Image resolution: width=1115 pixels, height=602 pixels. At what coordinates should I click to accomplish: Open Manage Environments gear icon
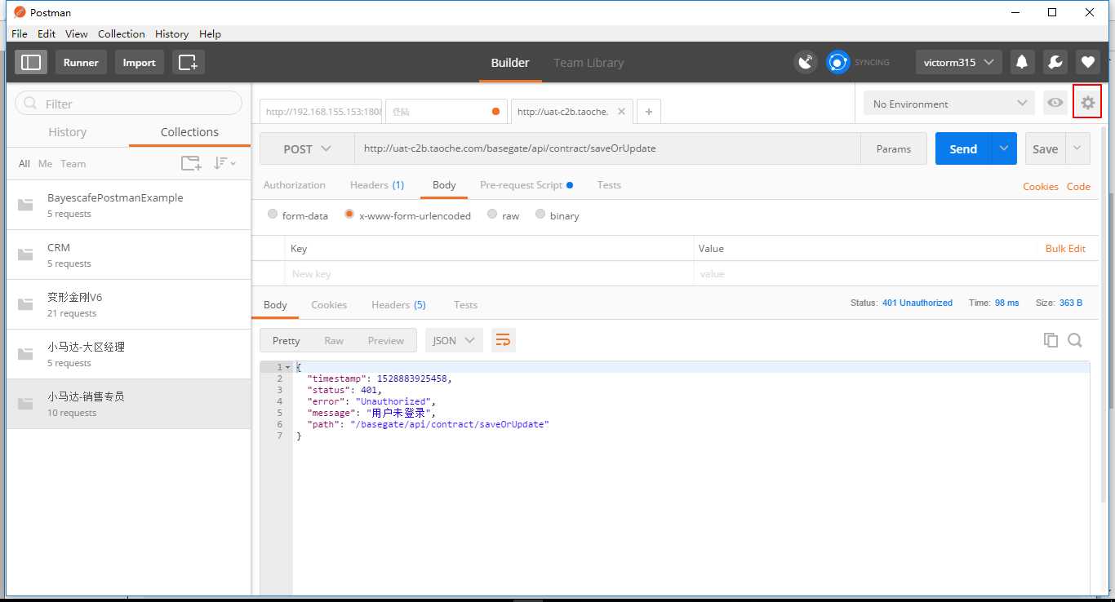click(x=1087, y=103)
